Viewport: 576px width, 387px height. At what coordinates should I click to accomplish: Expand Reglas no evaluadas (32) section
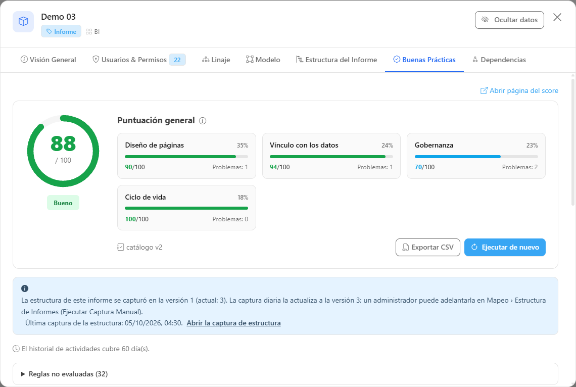click(285, 374)
